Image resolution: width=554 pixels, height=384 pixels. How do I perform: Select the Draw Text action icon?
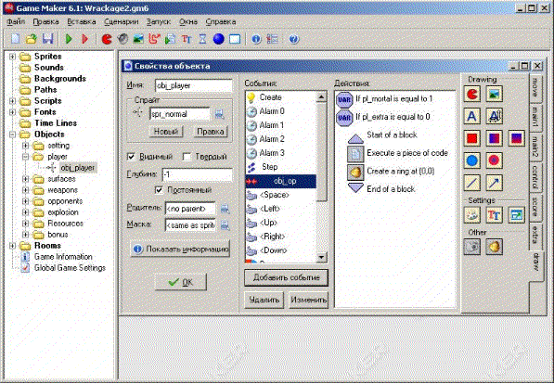(472, 116)
